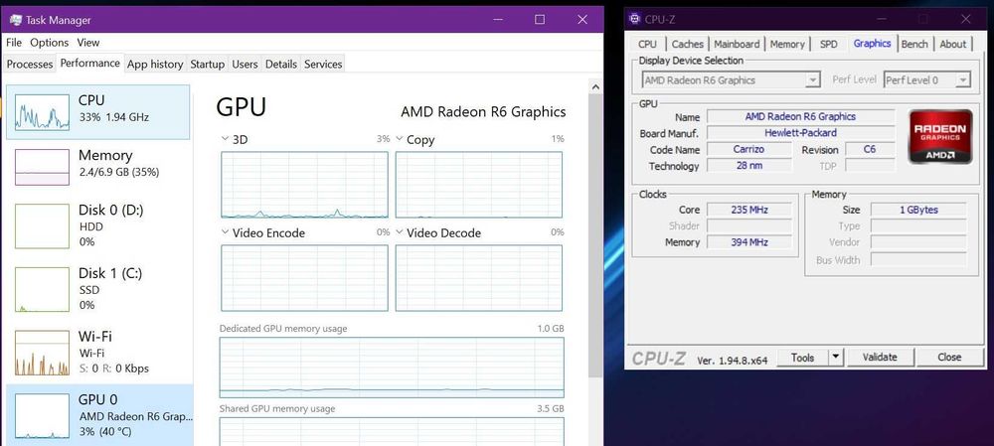Viewport: 994px width, 446px height.
Task: Select the Memory mini graph in the sidebar
Action: pos(42,167)
